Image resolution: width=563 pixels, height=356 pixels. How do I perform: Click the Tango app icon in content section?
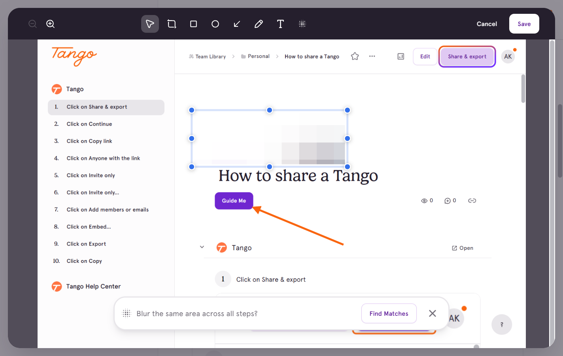click(222, 247)
